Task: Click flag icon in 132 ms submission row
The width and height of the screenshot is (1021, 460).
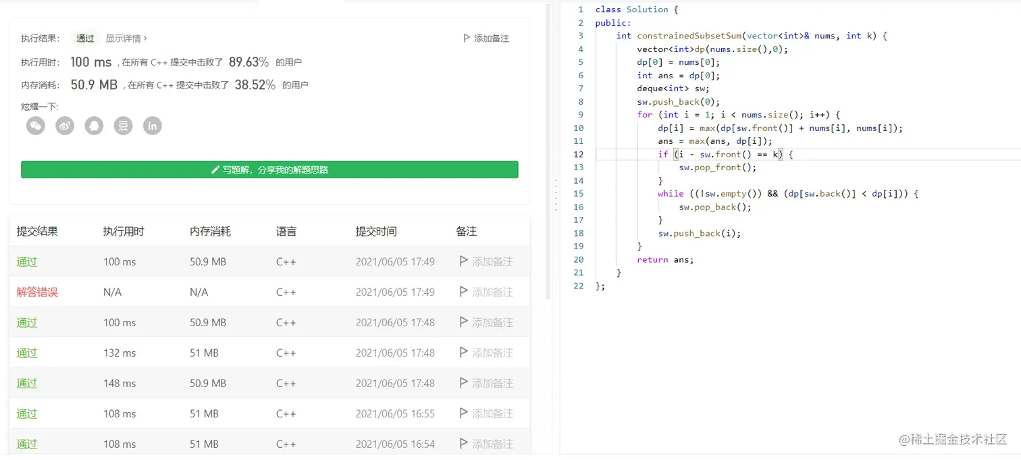Action: click(x=463, y=353)
